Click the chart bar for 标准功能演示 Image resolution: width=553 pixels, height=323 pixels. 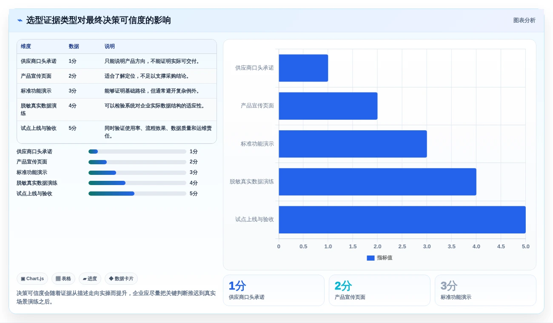point(353,144)
